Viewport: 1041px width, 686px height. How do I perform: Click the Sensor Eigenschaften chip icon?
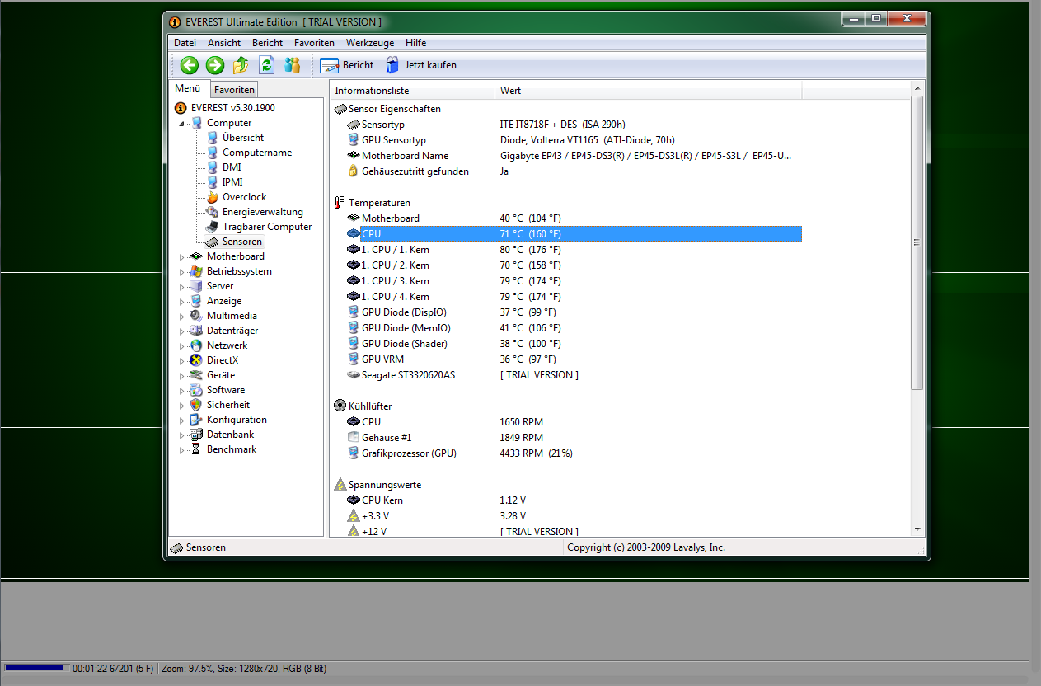pos(340,109)
